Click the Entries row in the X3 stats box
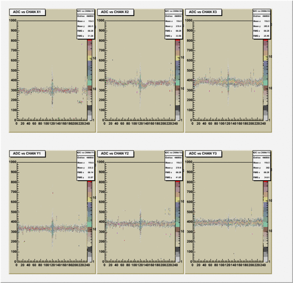The height and width of the screenshot is (283, 293). [261, 16]
